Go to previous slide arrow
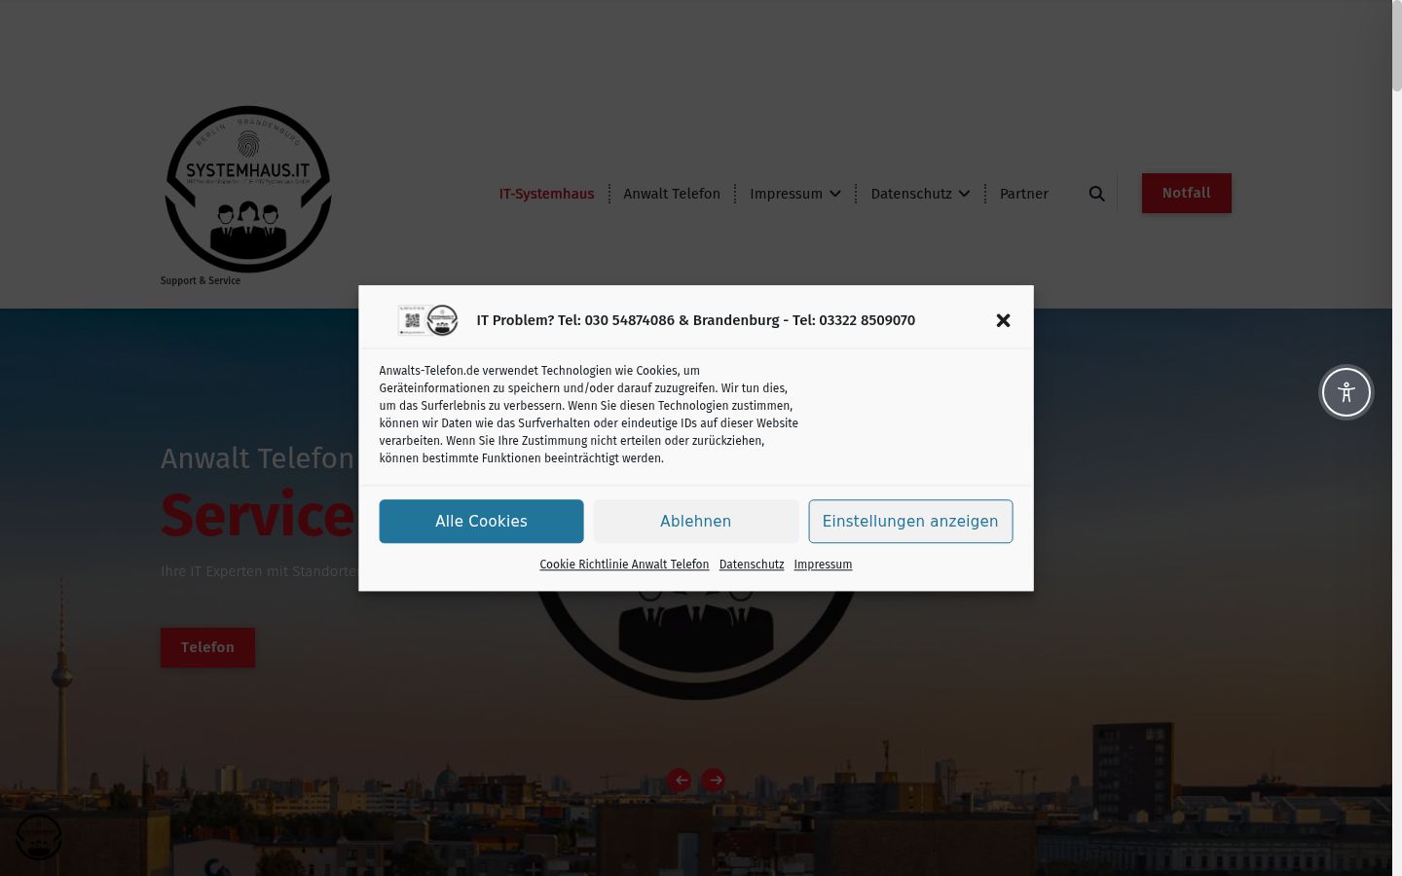This screenshot has height=876, width=1402. (679, 780)
